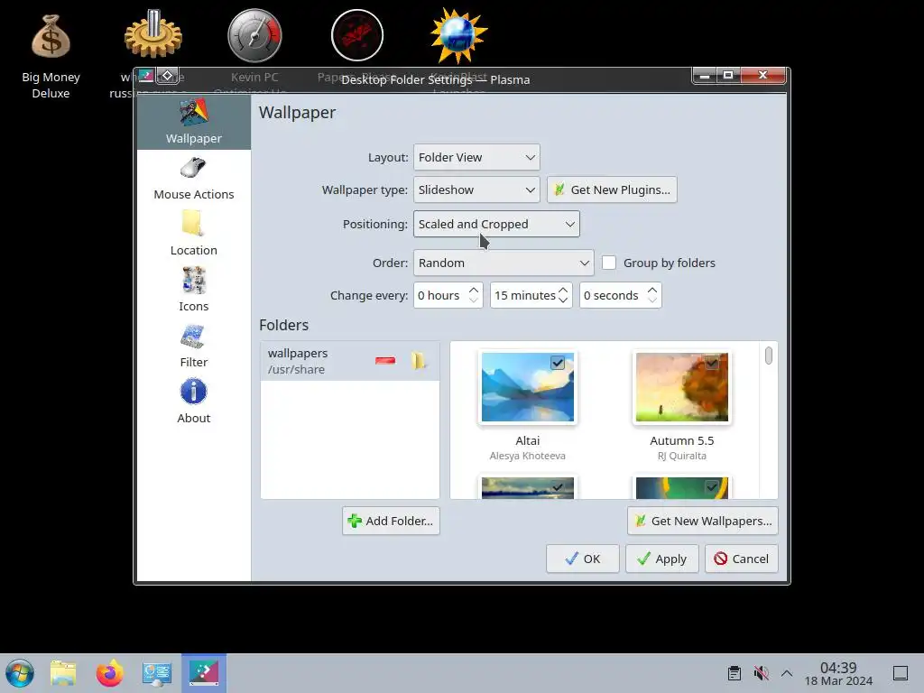This screenshot has height=693, width=924.
Task: Open the clipboard tray icon
Action: [735, 673]
